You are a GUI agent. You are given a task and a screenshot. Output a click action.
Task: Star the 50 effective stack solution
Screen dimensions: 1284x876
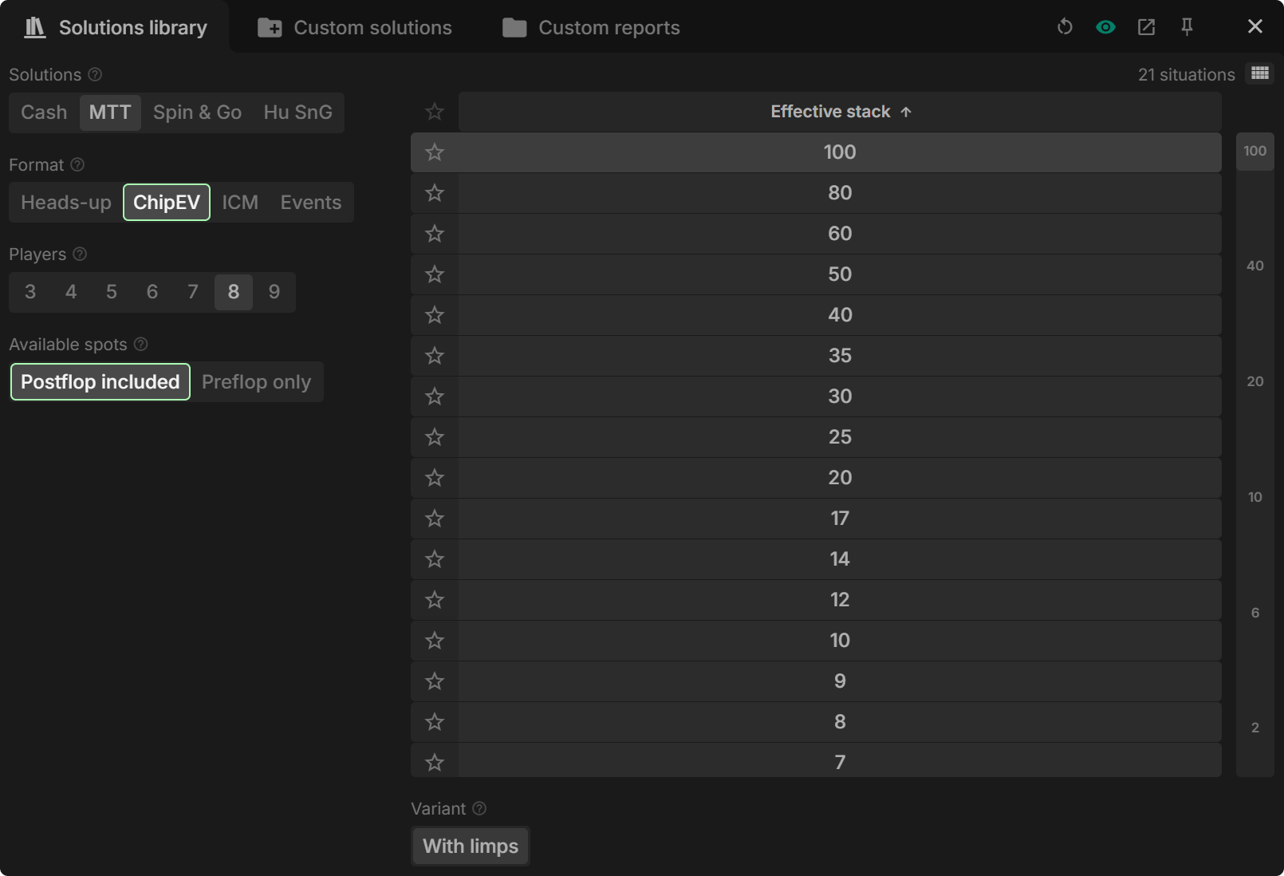[x=435, y=274]
